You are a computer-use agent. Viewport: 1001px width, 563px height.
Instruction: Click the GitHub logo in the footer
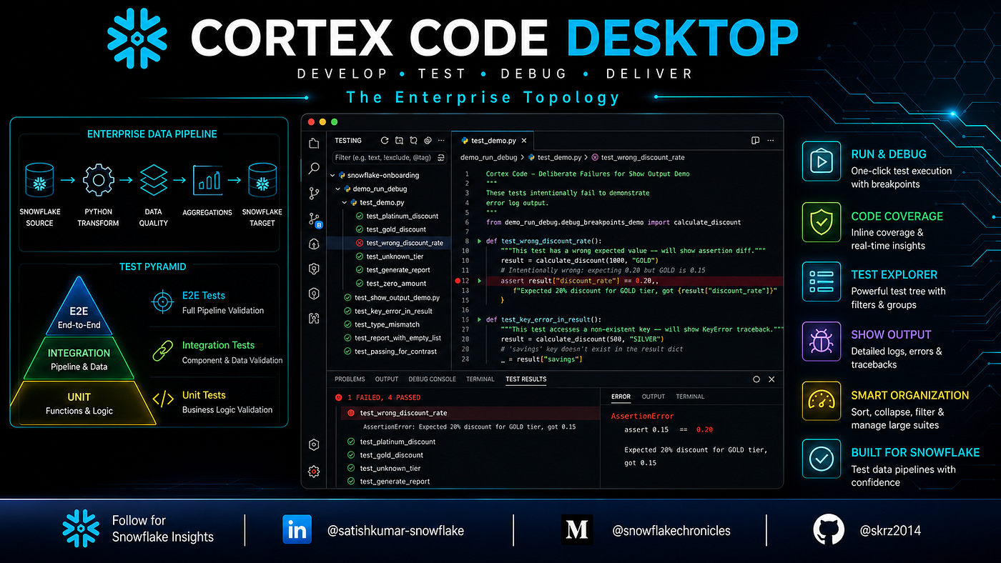[x=829, y=530]
